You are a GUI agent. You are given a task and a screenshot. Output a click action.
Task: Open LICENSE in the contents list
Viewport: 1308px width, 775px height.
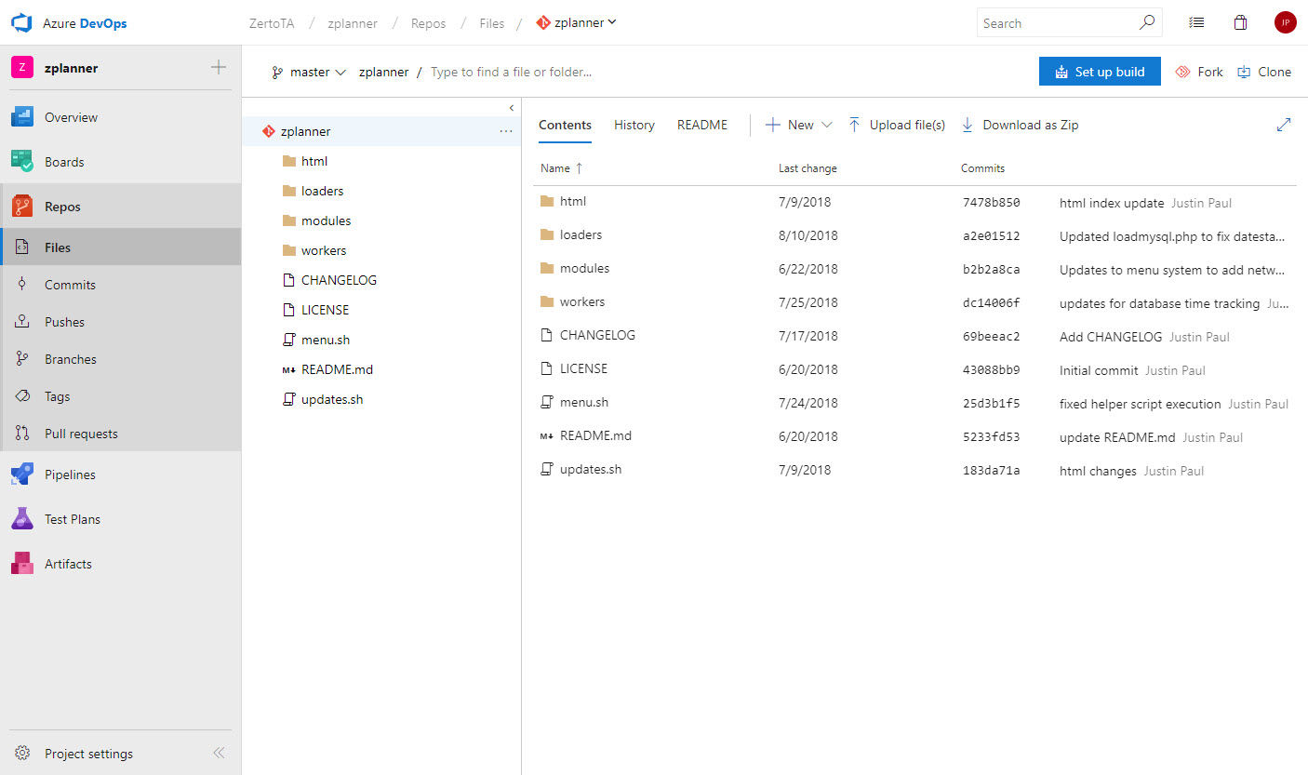(x=583, y=368)
